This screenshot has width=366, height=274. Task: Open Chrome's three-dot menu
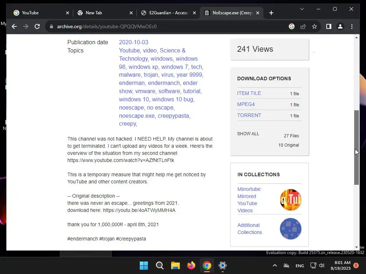click(352, 26)
